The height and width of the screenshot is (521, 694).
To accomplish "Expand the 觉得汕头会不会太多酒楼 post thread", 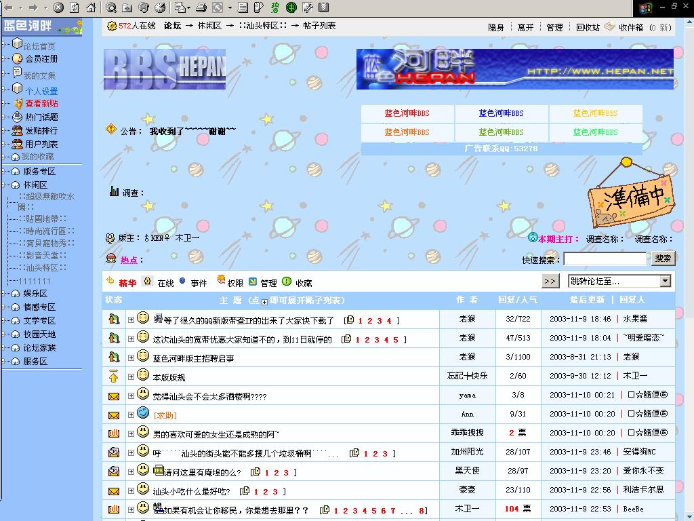I will tap(131, 396).
